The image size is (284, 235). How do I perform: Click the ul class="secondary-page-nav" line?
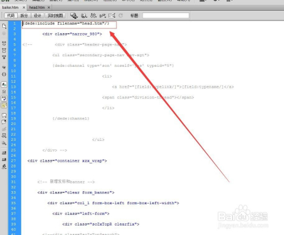(101, 55)
